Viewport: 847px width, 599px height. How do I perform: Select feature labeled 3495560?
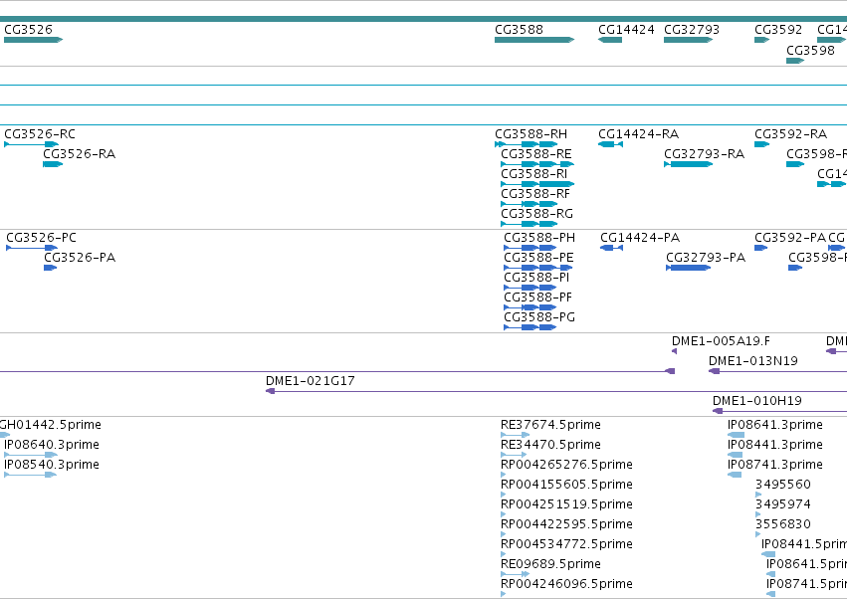[757, 496]
